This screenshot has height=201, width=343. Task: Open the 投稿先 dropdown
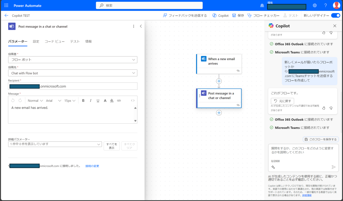pos(73,73)
